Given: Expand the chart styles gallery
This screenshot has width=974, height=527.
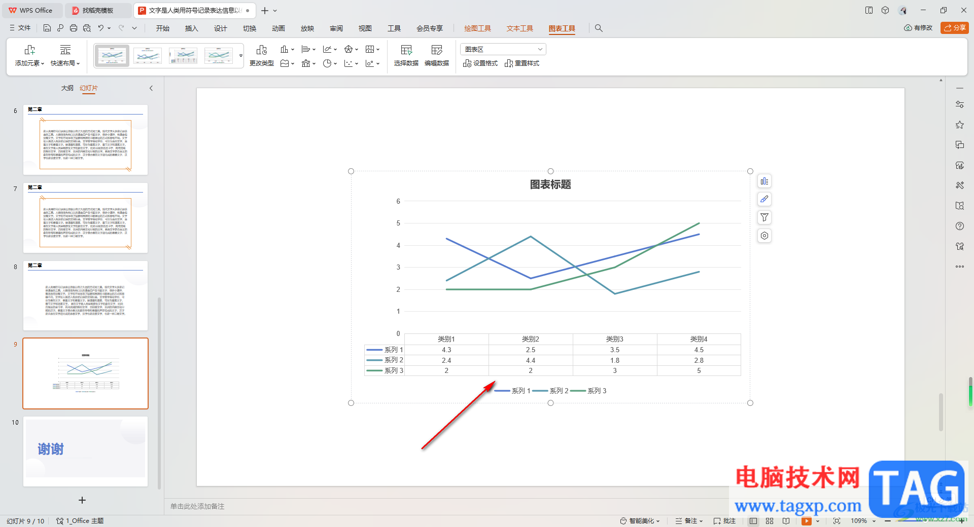Looking at the screenshot, I should 241,55.
